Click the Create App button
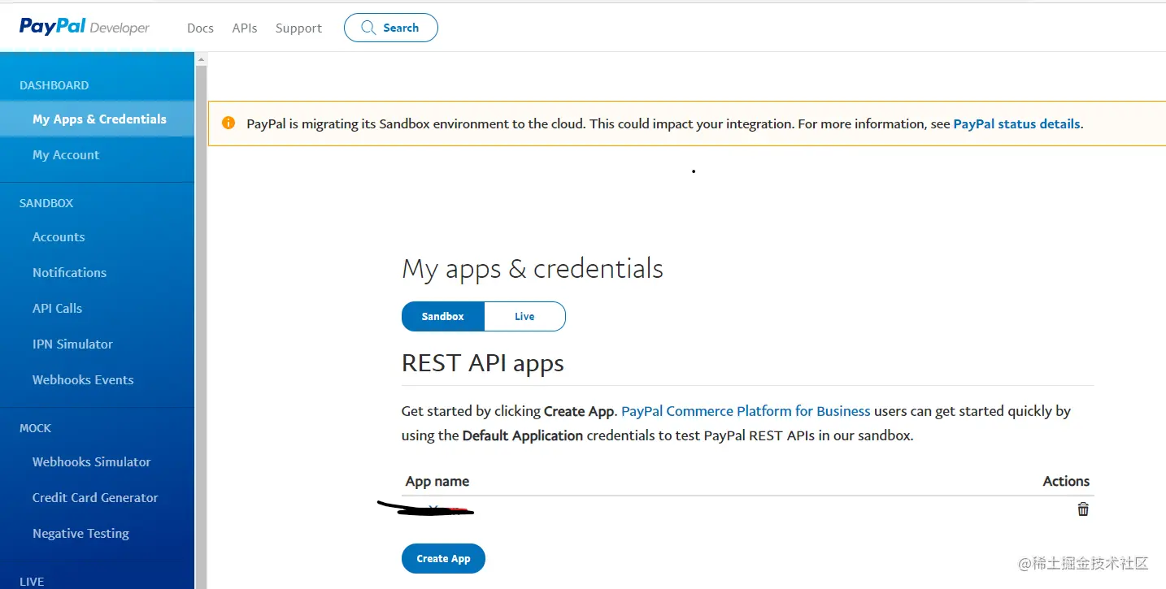The width and height of the screenshot is (1166, 589). click(x=443, y=559)
